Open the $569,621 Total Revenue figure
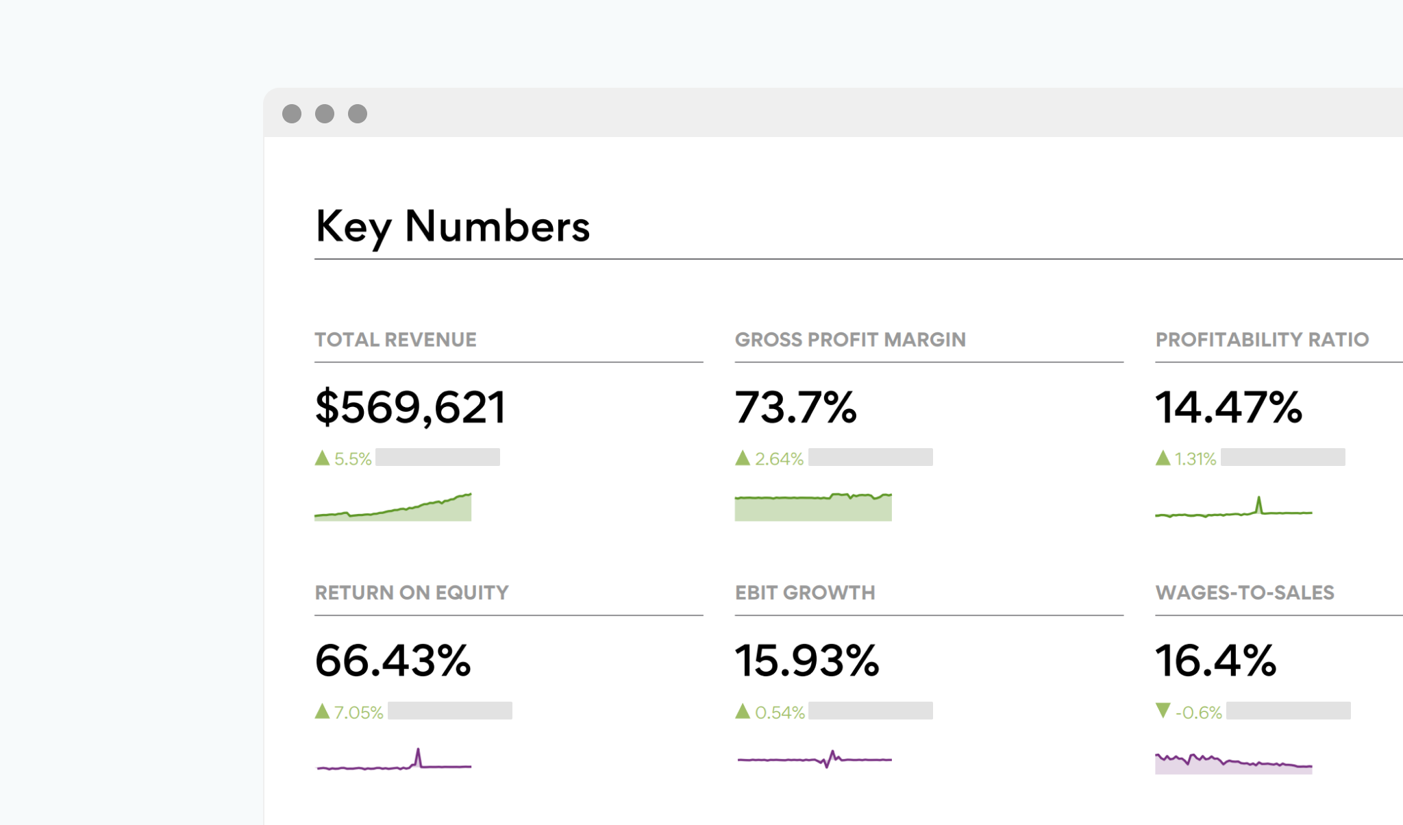Viewport: 1403px width, 825px height. [410, 407]
